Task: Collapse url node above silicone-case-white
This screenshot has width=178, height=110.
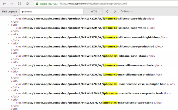Action: [x=9, y=25]
